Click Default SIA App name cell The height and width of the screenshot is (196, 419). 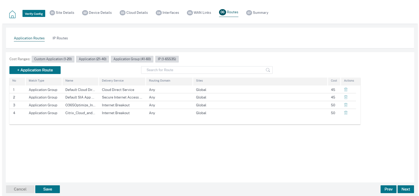coord(80,97)
